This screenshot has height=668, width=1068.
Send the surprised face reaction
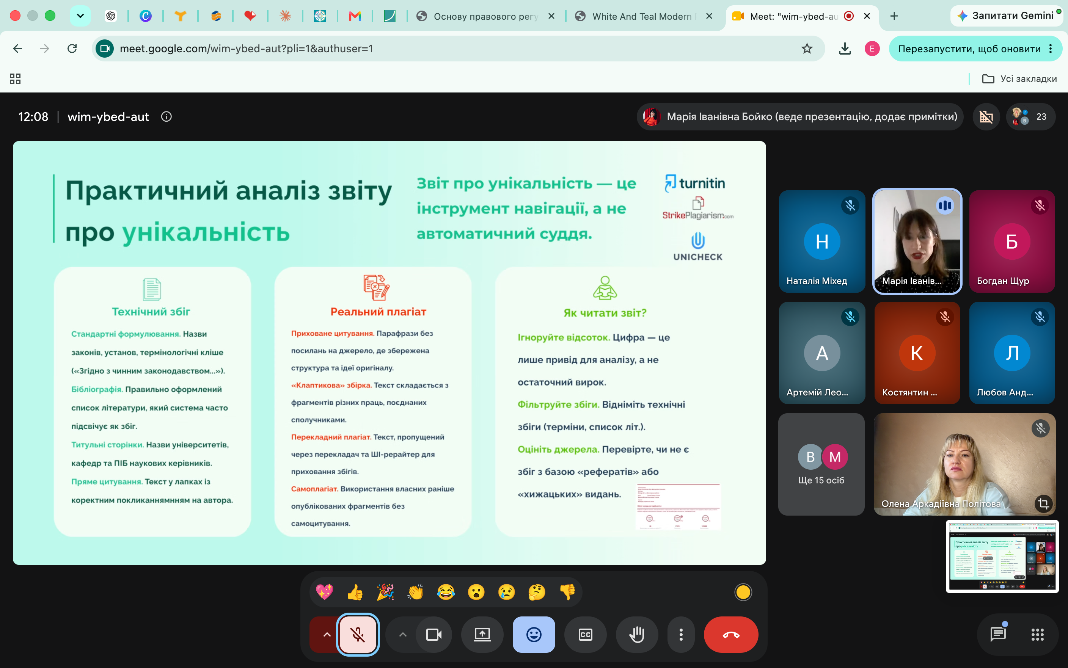pyautogui.click(x=476, y=592)
